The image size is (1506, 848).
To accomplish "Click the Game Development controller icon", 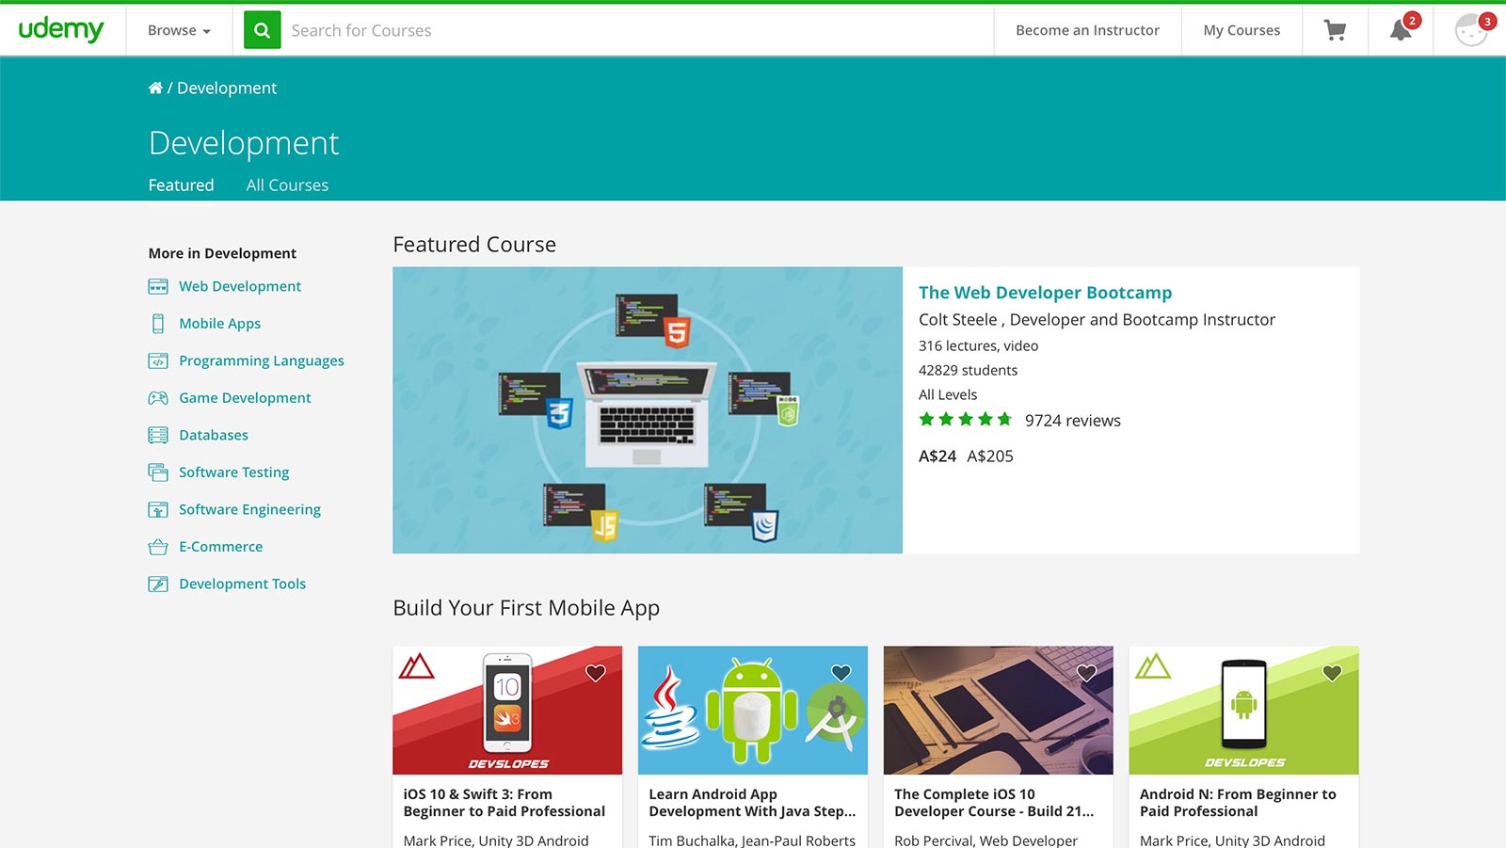I will [158, 398].
